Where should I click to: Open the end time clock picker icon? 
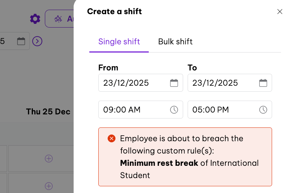click(263, 110)
